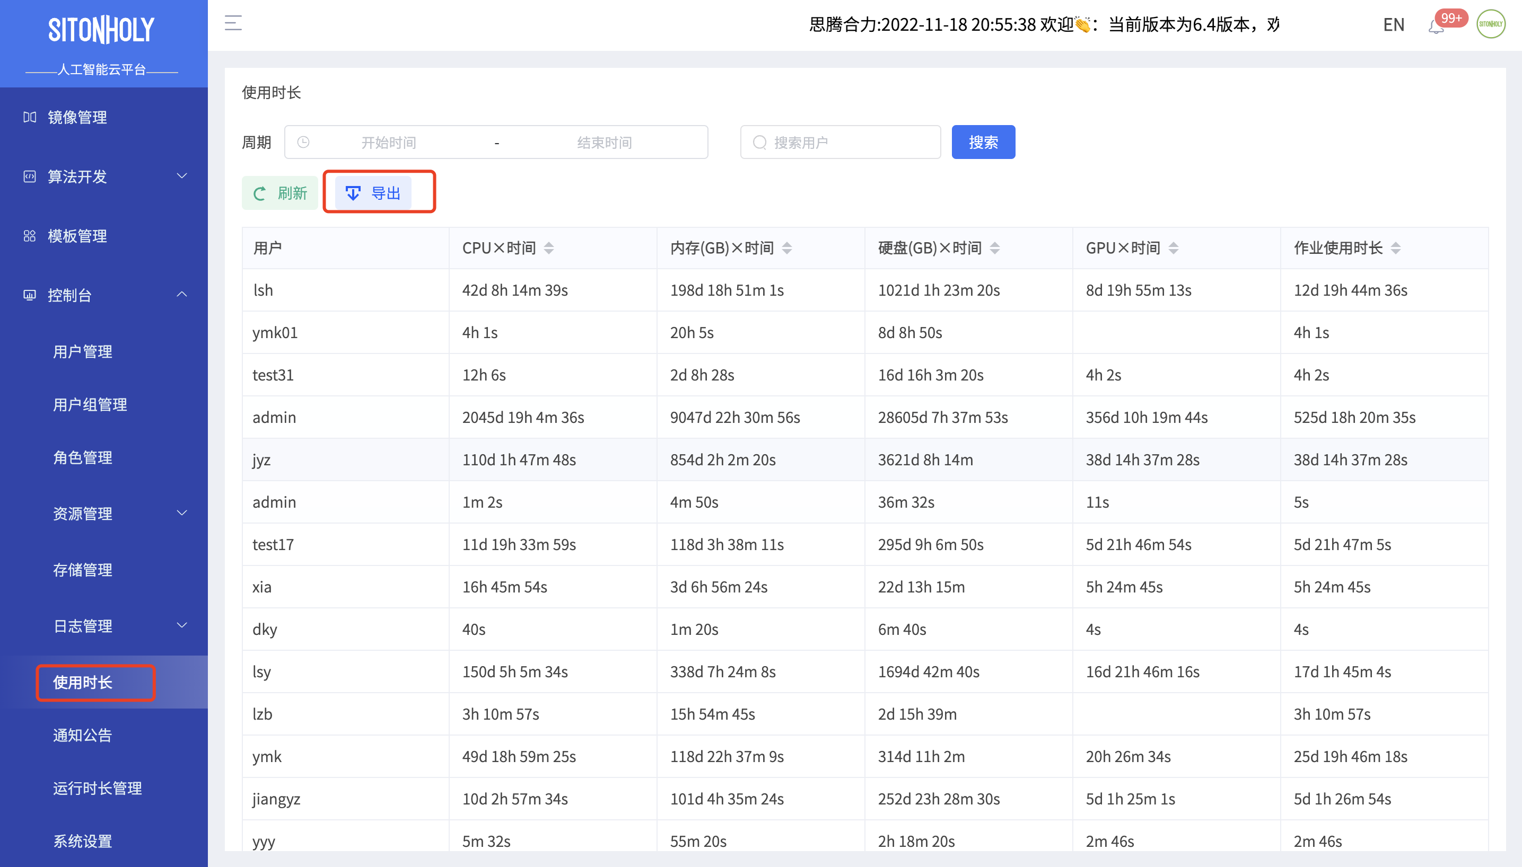Expand the 算法开发 menu chevron

tap(182, 175)
